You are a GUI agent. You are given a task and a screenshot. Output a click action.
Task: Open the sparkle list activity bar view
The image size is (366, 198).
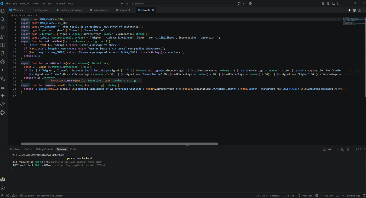(x=3, y=87)
